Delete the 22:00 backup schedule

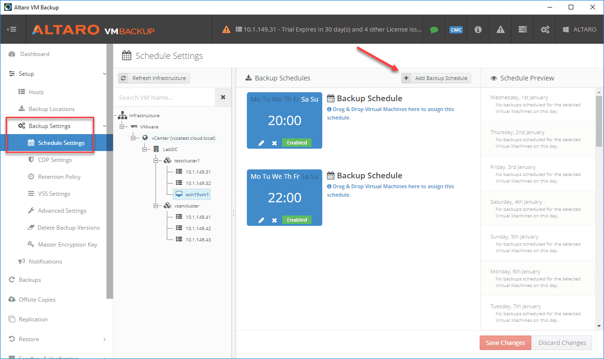(274, 220)
